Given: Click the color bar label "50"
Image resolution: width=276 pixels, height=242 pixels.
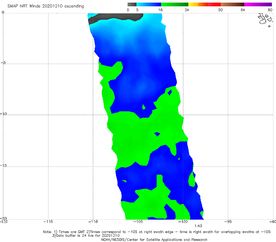Looking at the screenshot, I should pos(220,10).
